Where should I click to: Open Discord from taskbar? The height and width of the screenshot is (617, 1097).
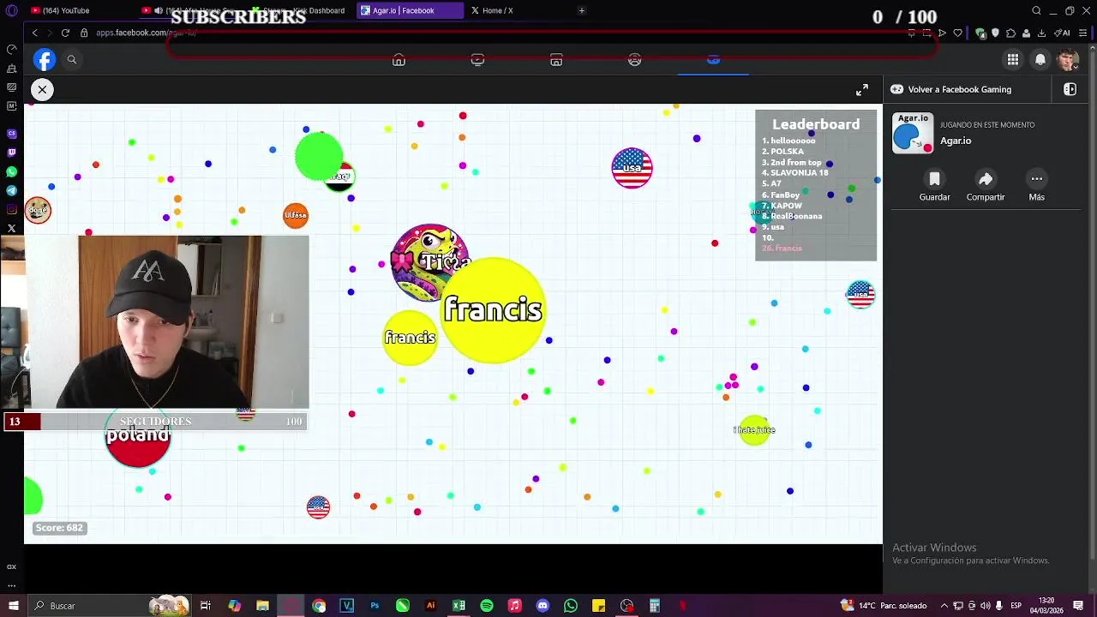click(x=543, y=606)
